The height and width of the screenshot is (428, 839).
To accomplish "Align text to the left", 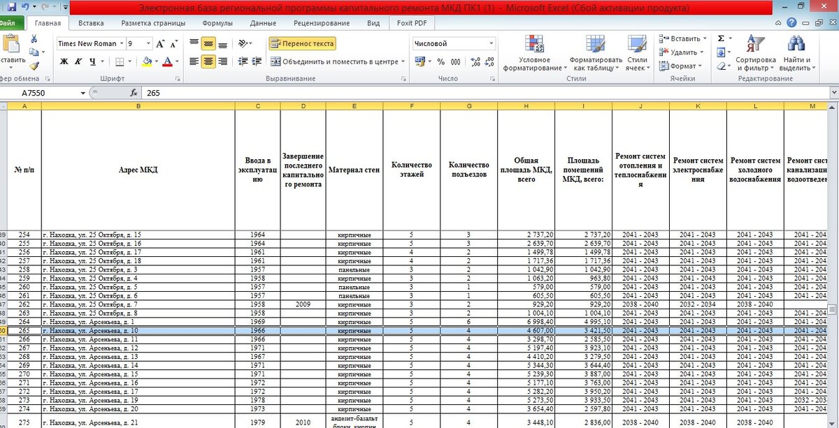I will click(x=194, y=61).
